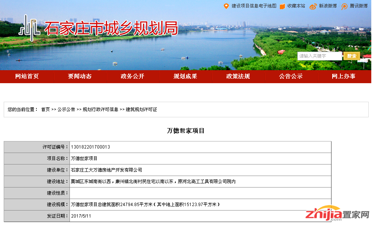Image resolution: width=372 pixels, height=225 pixels.
Task: Click breadcrumb 规划行政许可信息 link
Action: [100, 110]
